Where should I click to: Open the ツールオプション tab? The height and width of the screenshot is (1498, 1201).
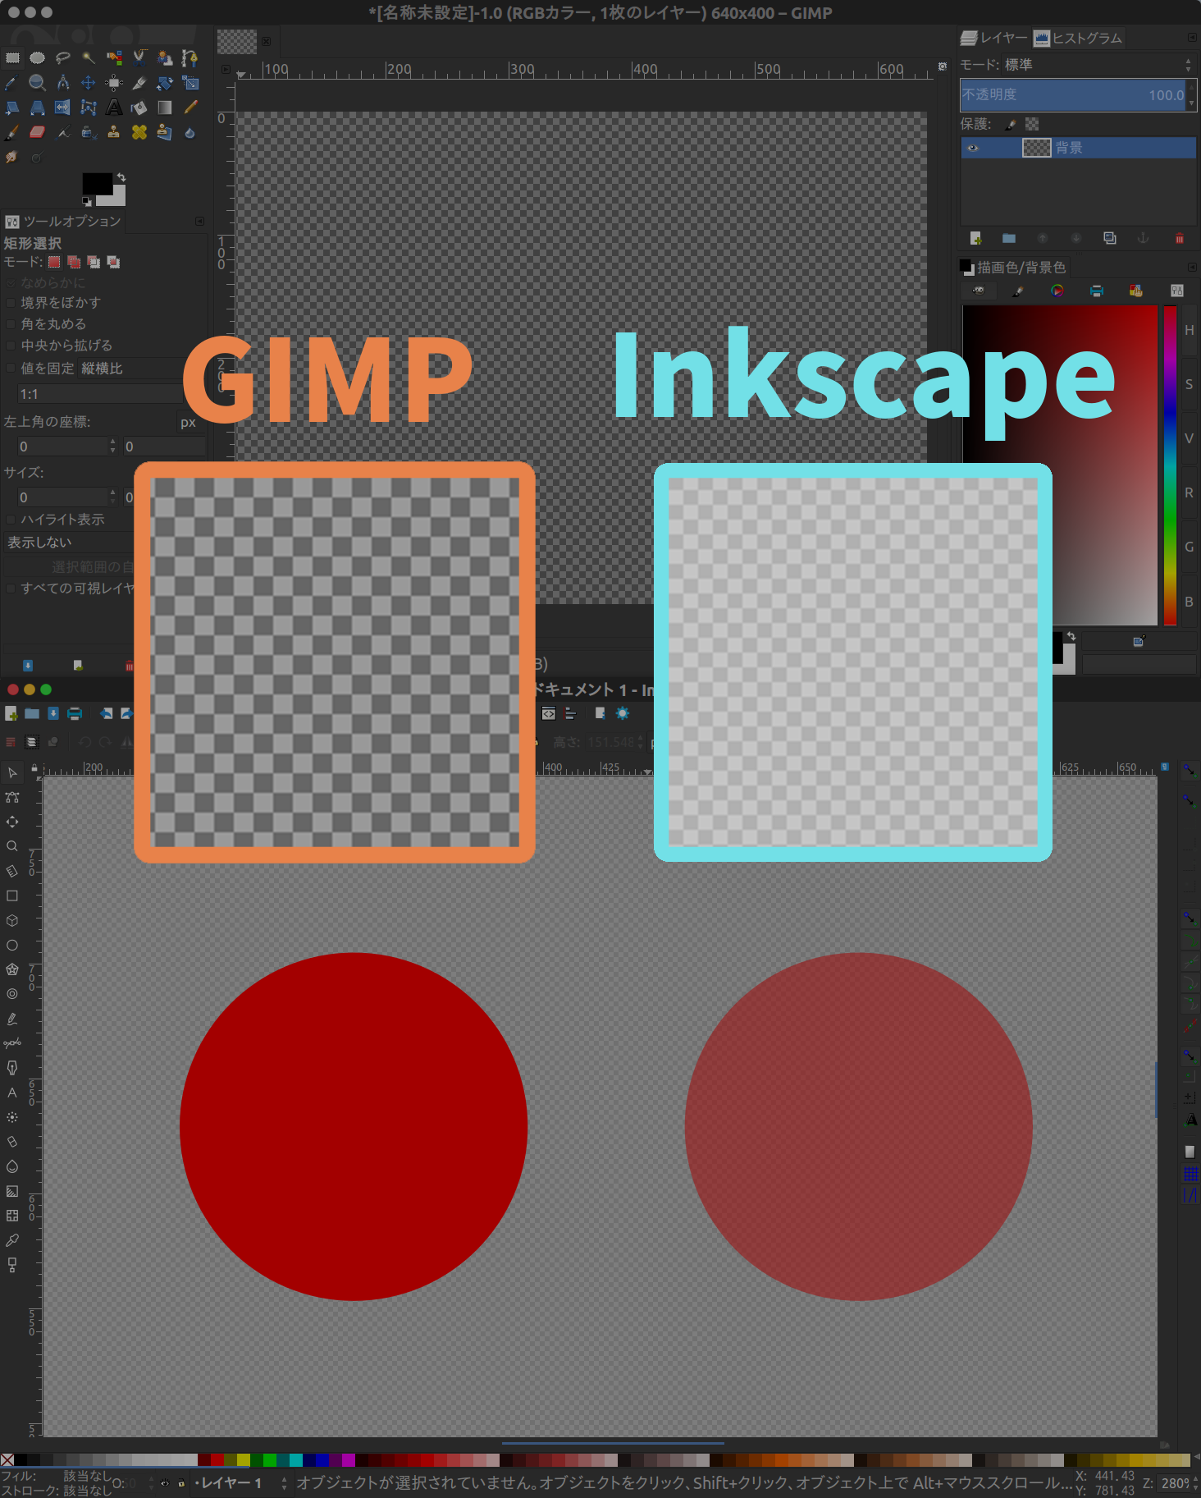[x=63, y=222]
